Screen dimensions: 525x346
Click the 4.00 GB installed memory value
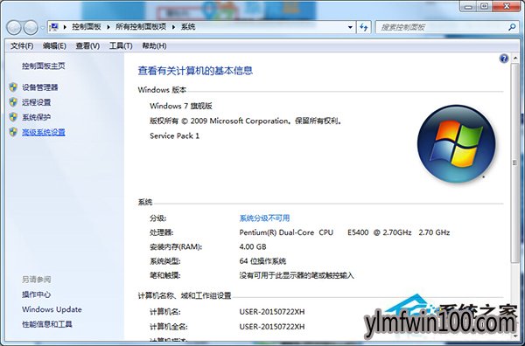point(253,246)
